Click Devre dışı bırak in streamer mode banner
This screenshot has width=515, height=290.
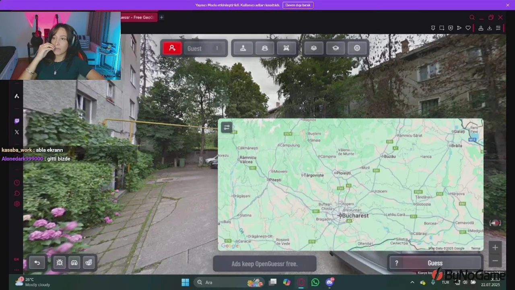coord(298,5)
